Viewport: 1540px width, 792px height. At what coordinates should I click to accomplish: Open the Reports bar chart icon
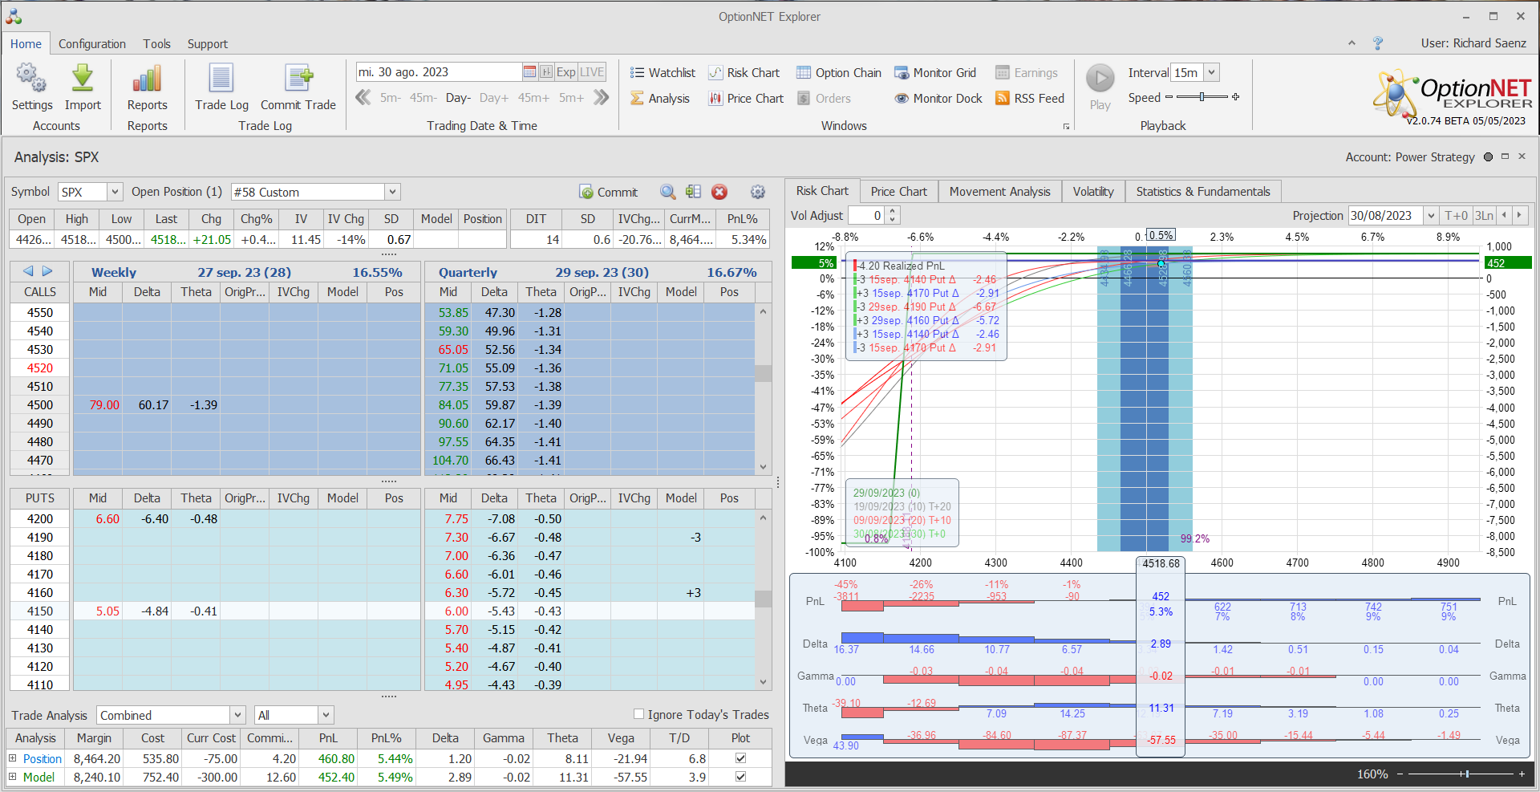tap(147, 79)
